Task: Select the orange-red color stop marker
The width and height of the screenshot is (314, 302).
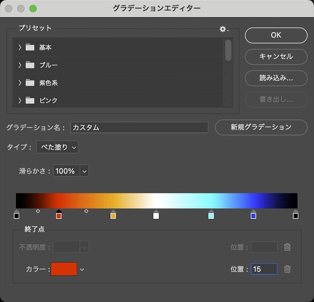Action: pyautogui.click(x=59, y=216)
